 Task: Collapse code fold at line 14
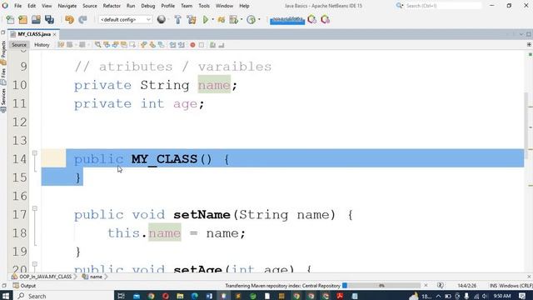(x=35, y=153)
